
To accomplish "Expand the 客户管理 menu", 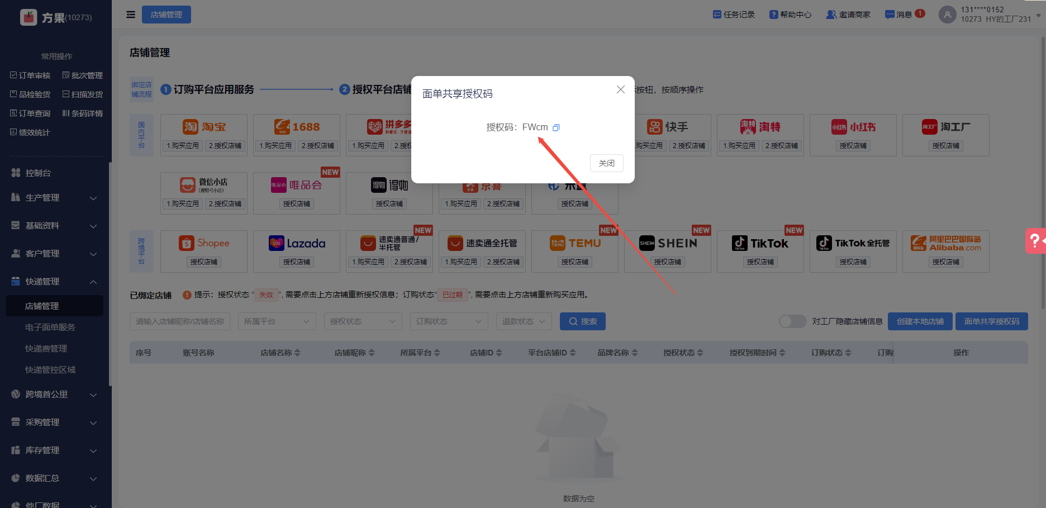I will click(x=54, y=254).
